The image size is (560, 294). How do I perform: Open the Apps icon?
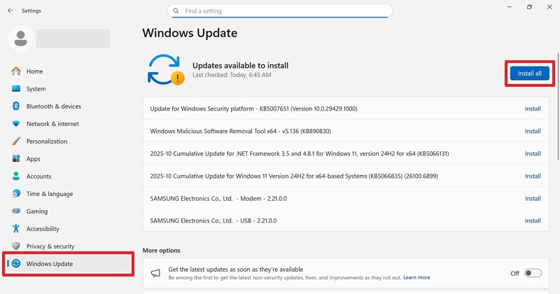click(x=15, y=159)
